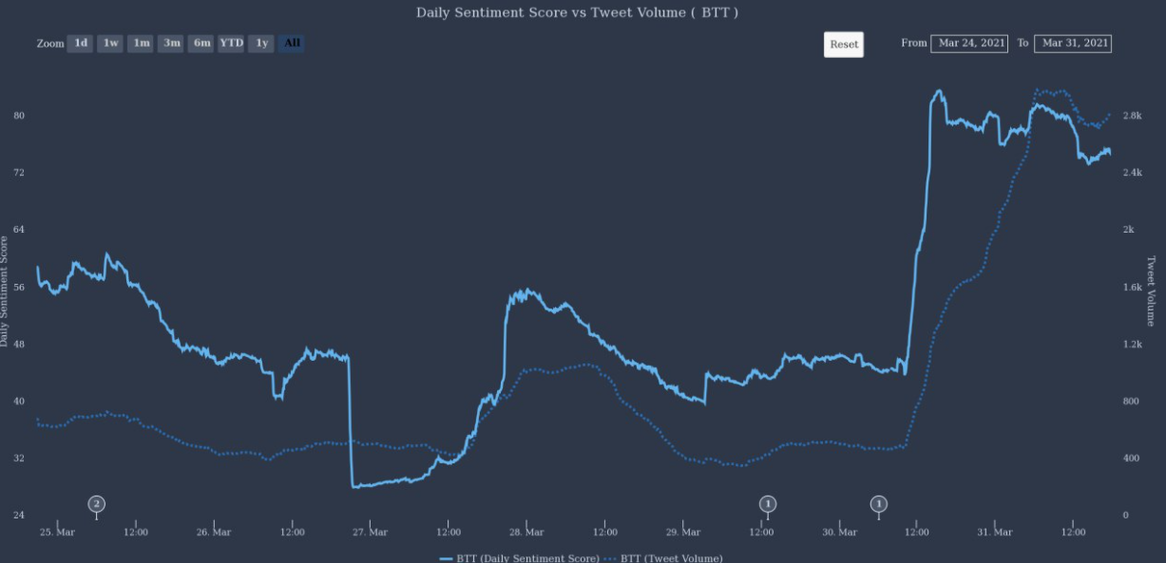The height and width of the screenshot is (563, 1166).
Task: Switch zoom to 3m
Action: tap(171, 44)
